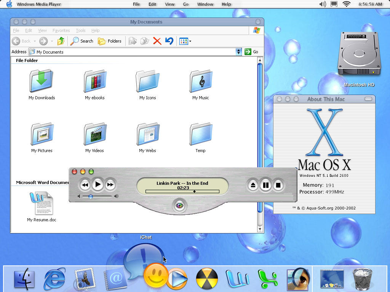This screenshot has width=390, height=292.
Task: Click the volume icon in menu bar
Action: (323, 4)
